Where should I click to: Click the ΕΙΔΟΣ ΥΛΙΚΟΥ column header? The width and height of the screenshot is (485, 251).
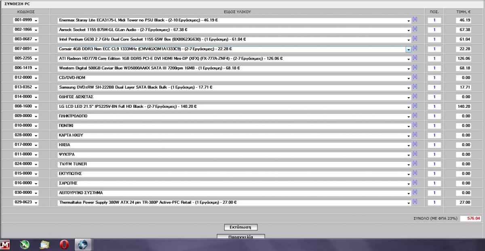click(237, 12)
